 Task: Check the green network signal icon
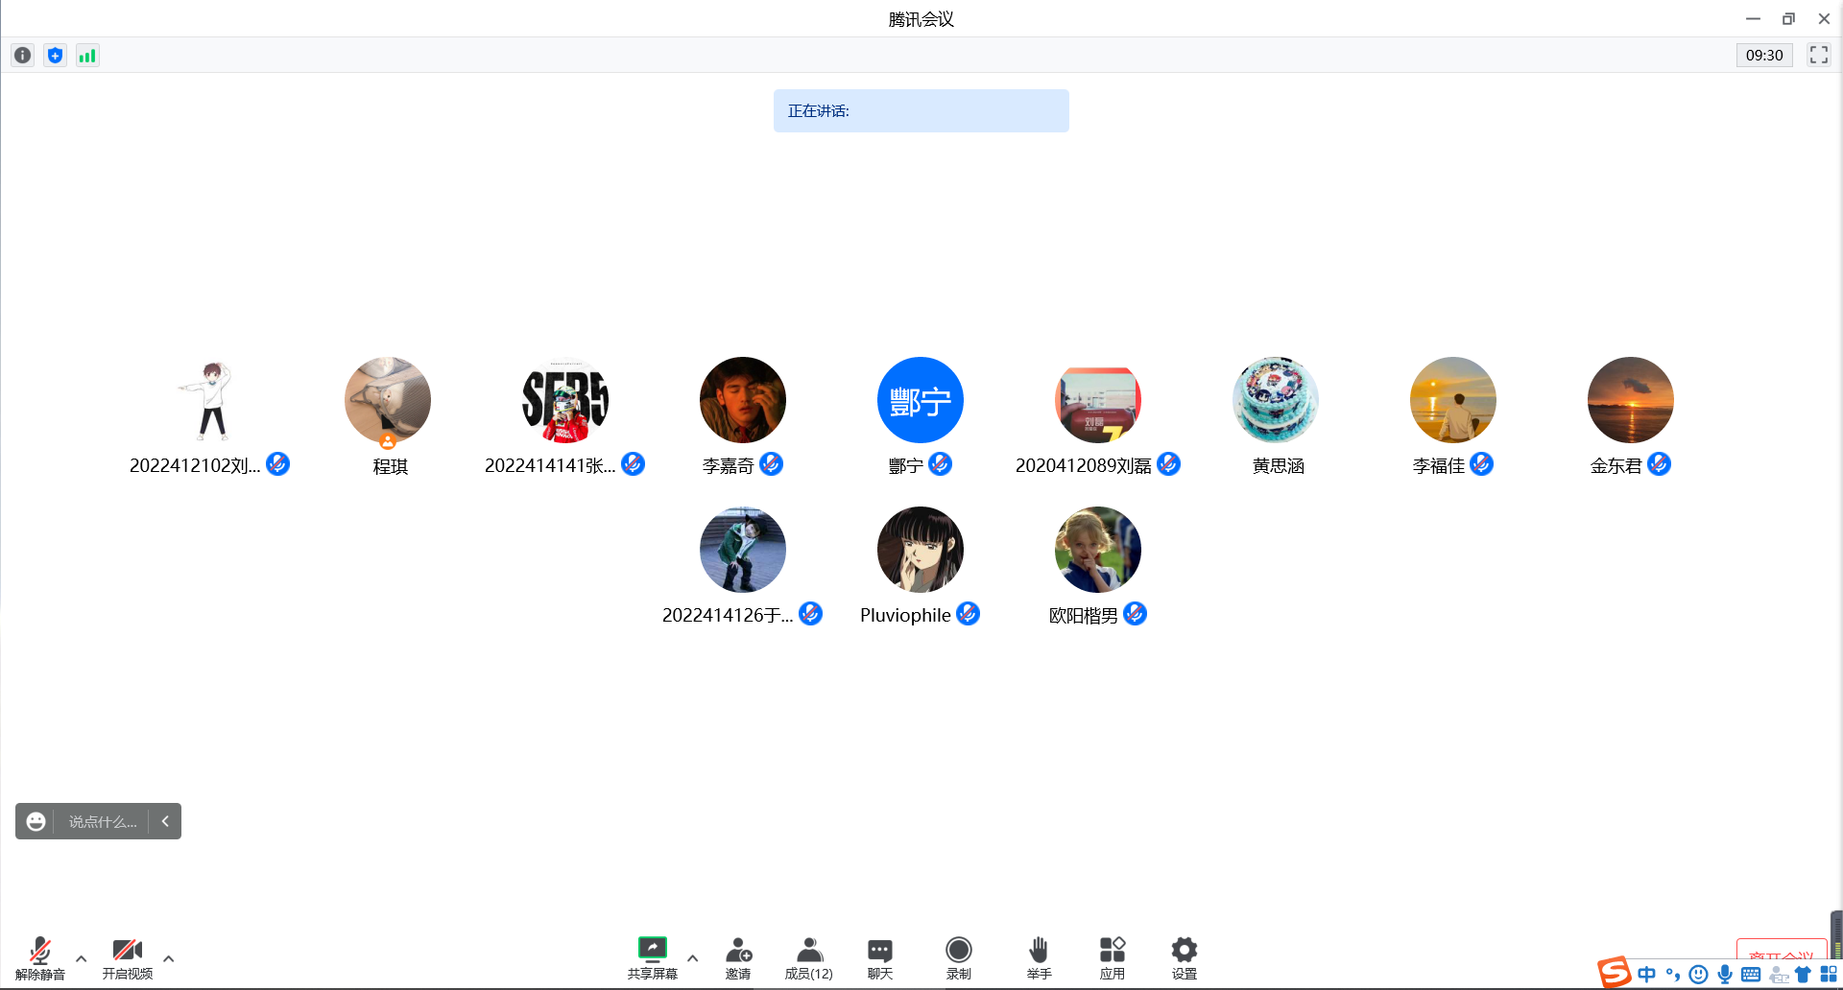coord(87,56)
